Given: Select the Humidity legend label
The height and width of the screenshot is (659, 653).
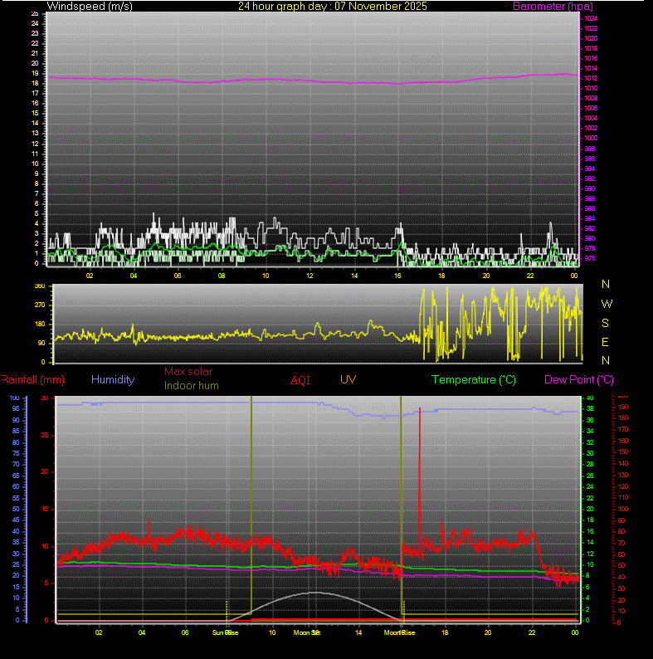Looking at the screenshot, I should pyautogui.click(x=113, y=379).
